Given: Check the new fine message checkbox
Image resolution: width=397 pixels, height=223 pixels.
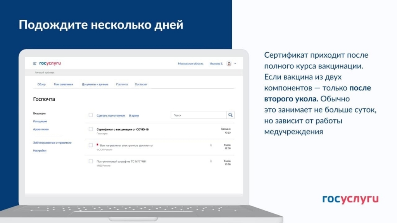Looking at the screenshot, I should [x=91, y=161].
